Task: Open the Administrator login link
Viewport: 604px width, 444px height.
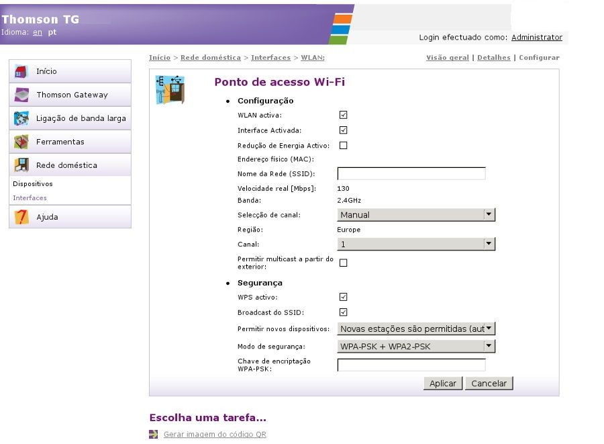Action: click(537, 38)
